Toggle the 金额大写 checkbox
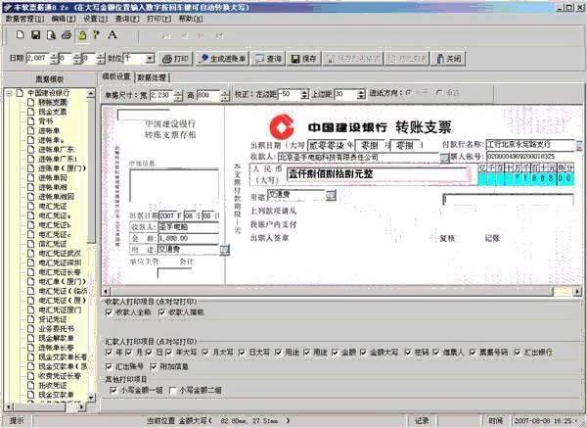Screen dimensions: 587x428 click(363, 353)
